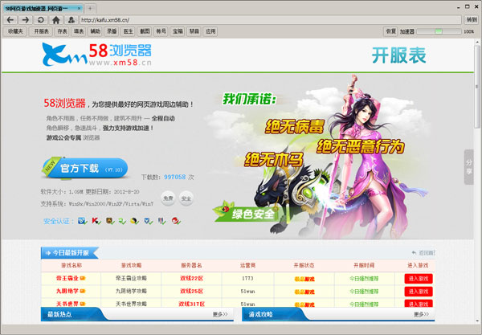The width and height of the screenshot is (482, 335).
Task: Click the green 加速器 speed slider handle
Action: pos(439,31)
